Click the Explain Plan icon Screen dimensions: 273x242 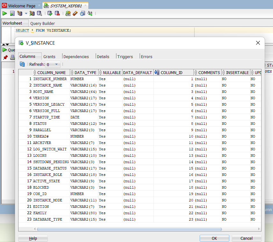coord(20,13)
